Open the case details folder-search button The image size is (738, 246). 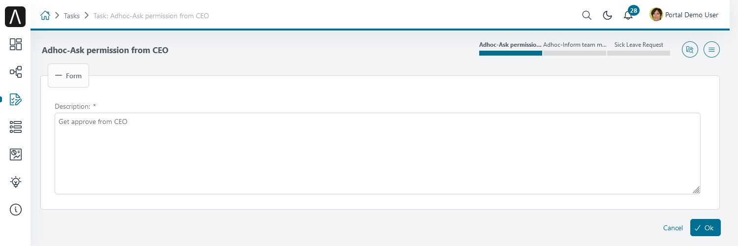click(690, 50)
